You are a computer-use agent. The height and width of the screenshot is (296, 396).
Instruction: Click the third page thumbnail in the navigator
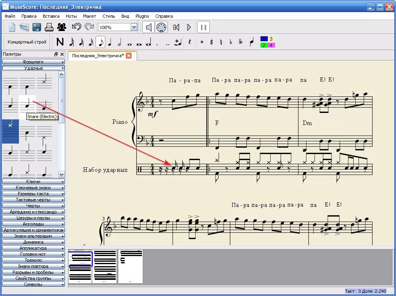click(x=131, y=266)
